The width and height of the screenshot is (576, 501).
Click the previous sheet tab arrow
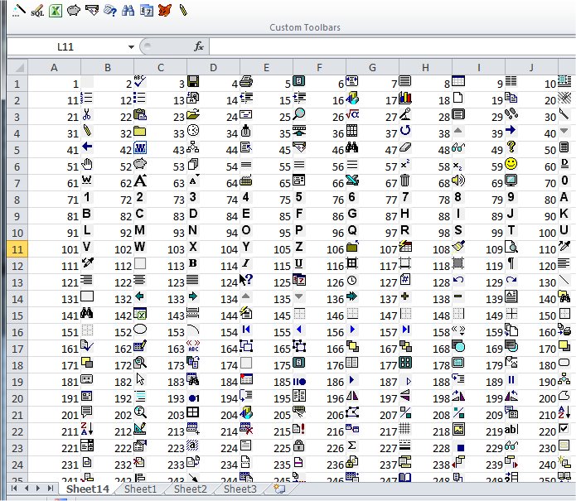click(27, 488)
